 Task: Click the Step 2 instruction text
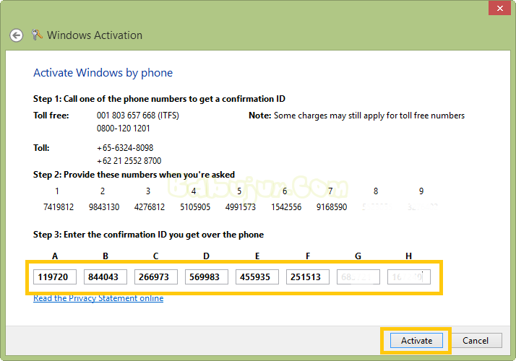[134, 175]
